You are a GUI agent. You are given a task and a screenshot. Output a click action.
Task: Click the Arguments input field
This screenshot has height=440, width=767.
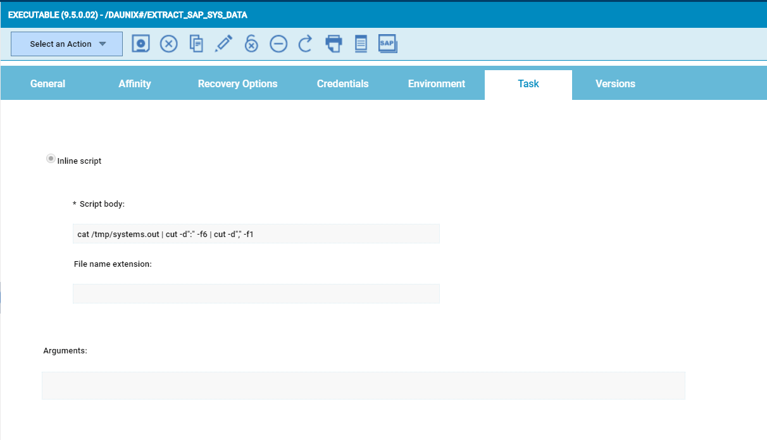click(x=363, y=386)
